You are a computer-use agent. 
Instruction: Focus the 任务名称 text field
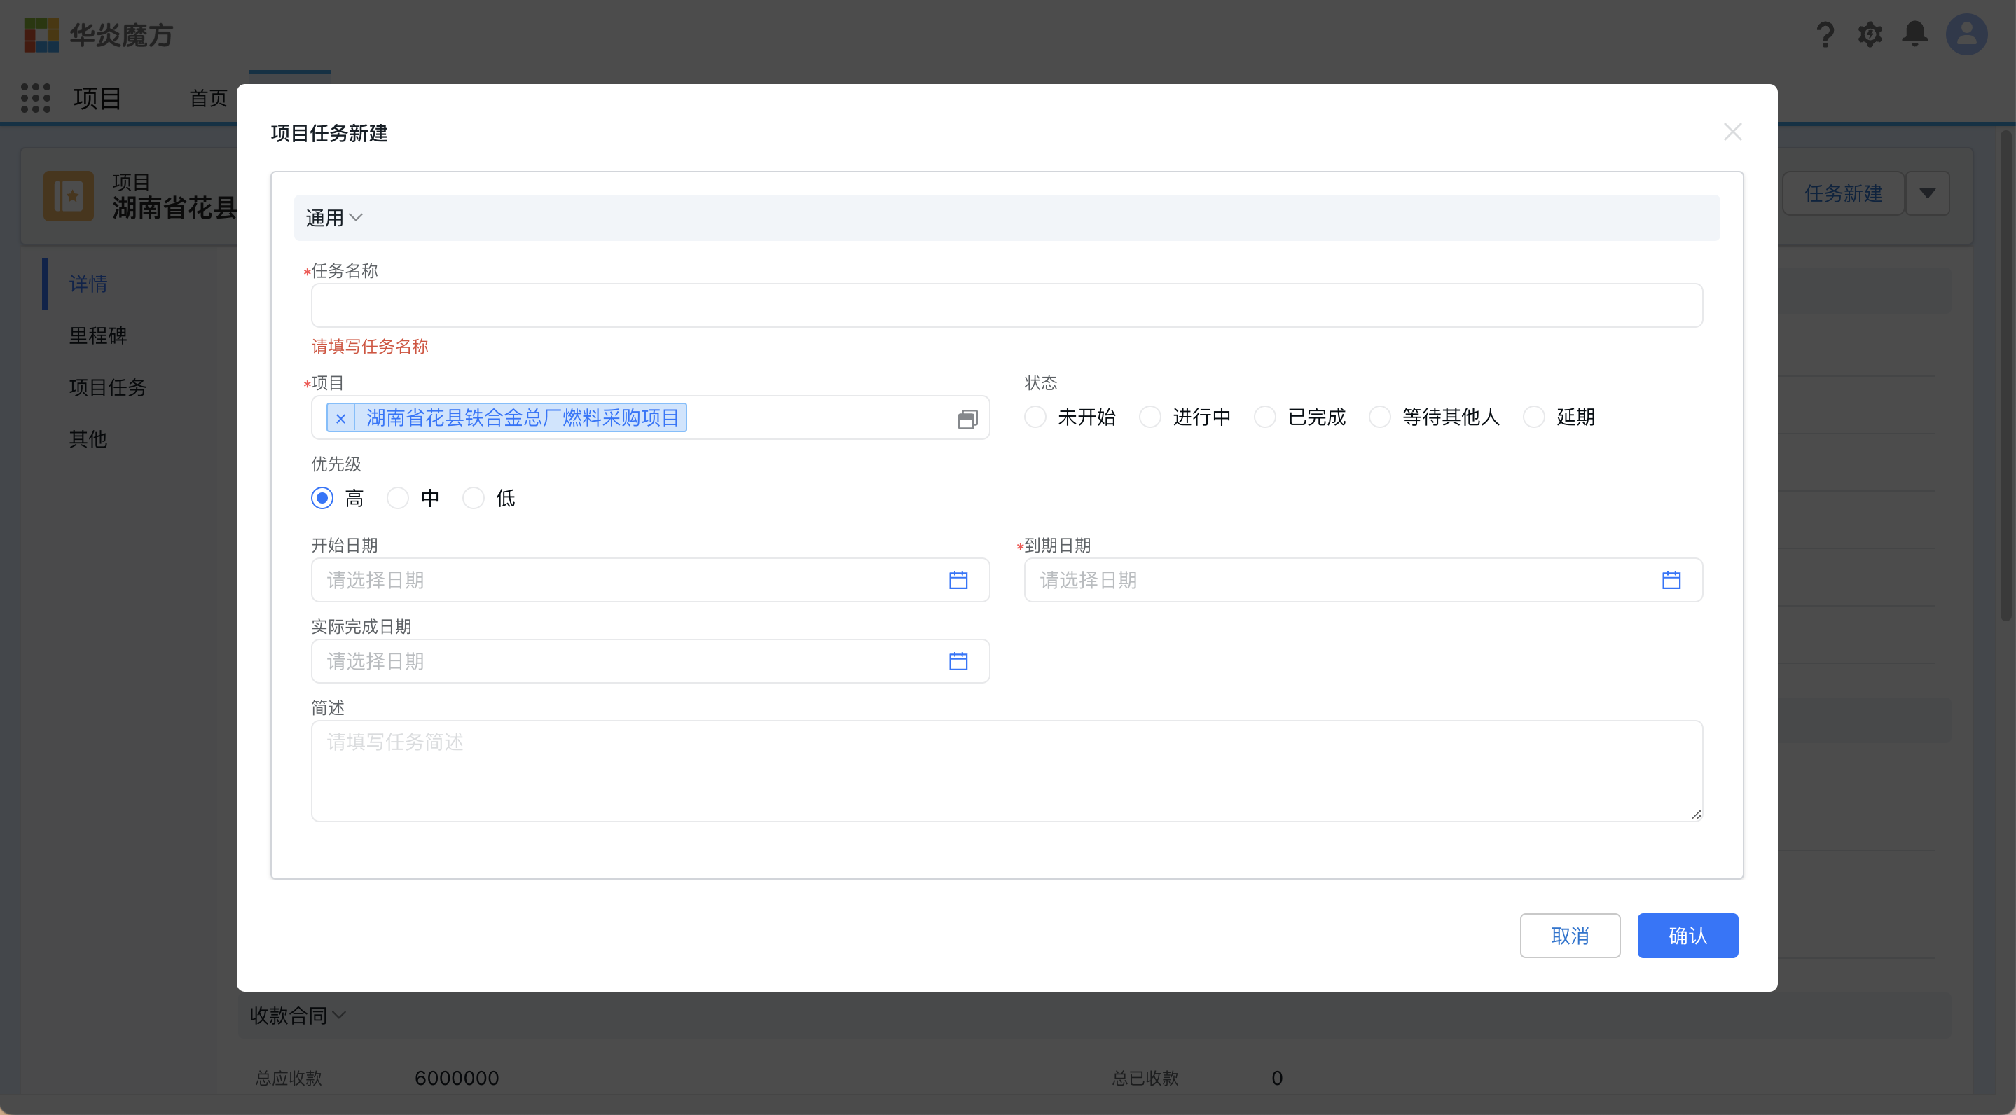pos(1007,305)
